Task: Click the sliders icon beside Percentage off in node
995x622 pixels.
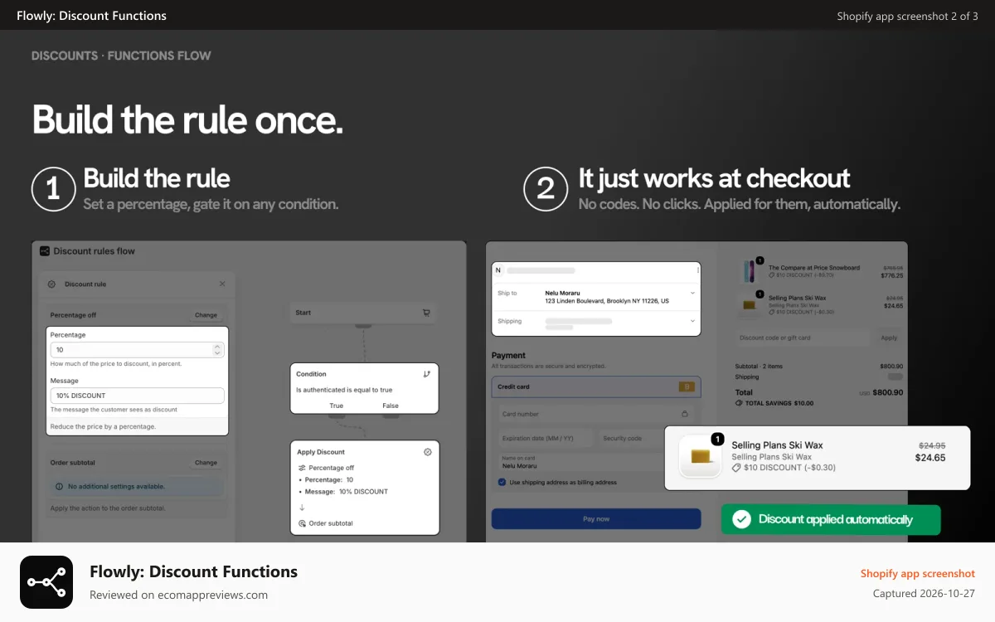Action: click(302, 468)
